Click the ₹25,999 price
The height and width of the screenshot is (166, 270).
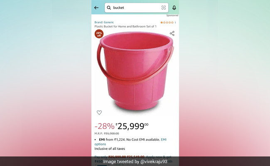point(132,126)
